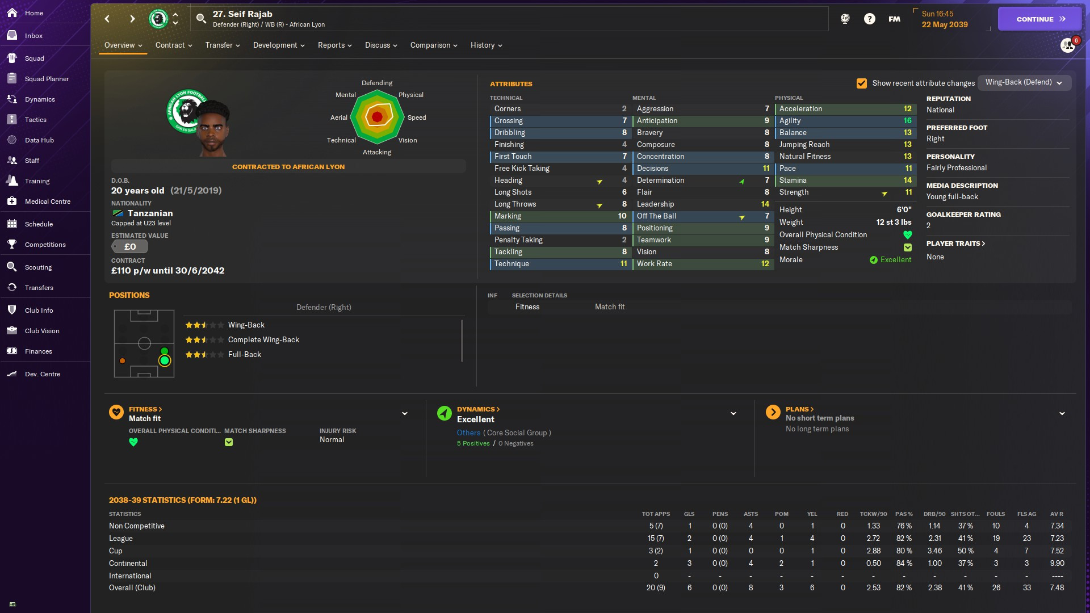1090x613 pixels.
Task: Open the FM menu icon
Action: tap(894, 19)
